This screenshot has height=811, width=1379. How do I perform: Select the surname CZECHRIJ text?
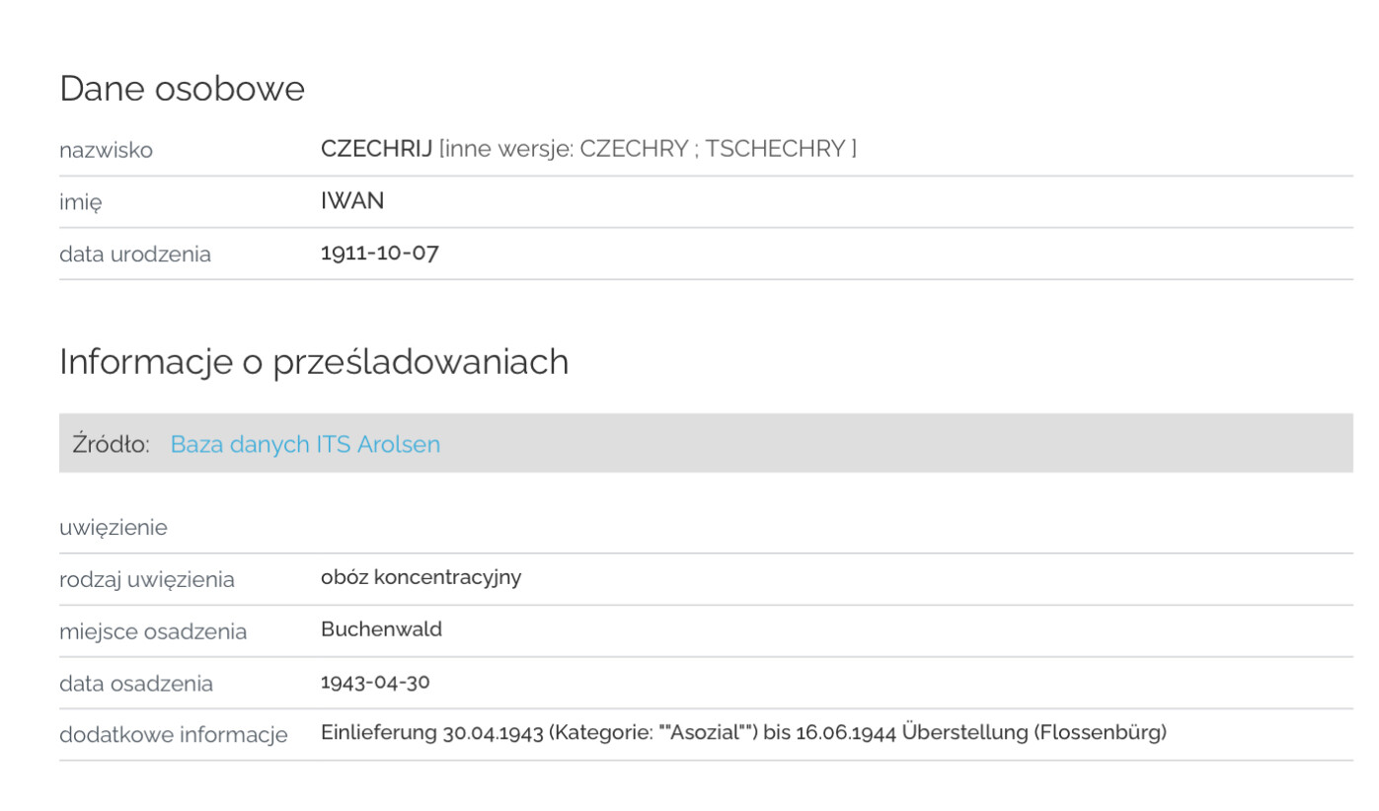pos(377,149)
